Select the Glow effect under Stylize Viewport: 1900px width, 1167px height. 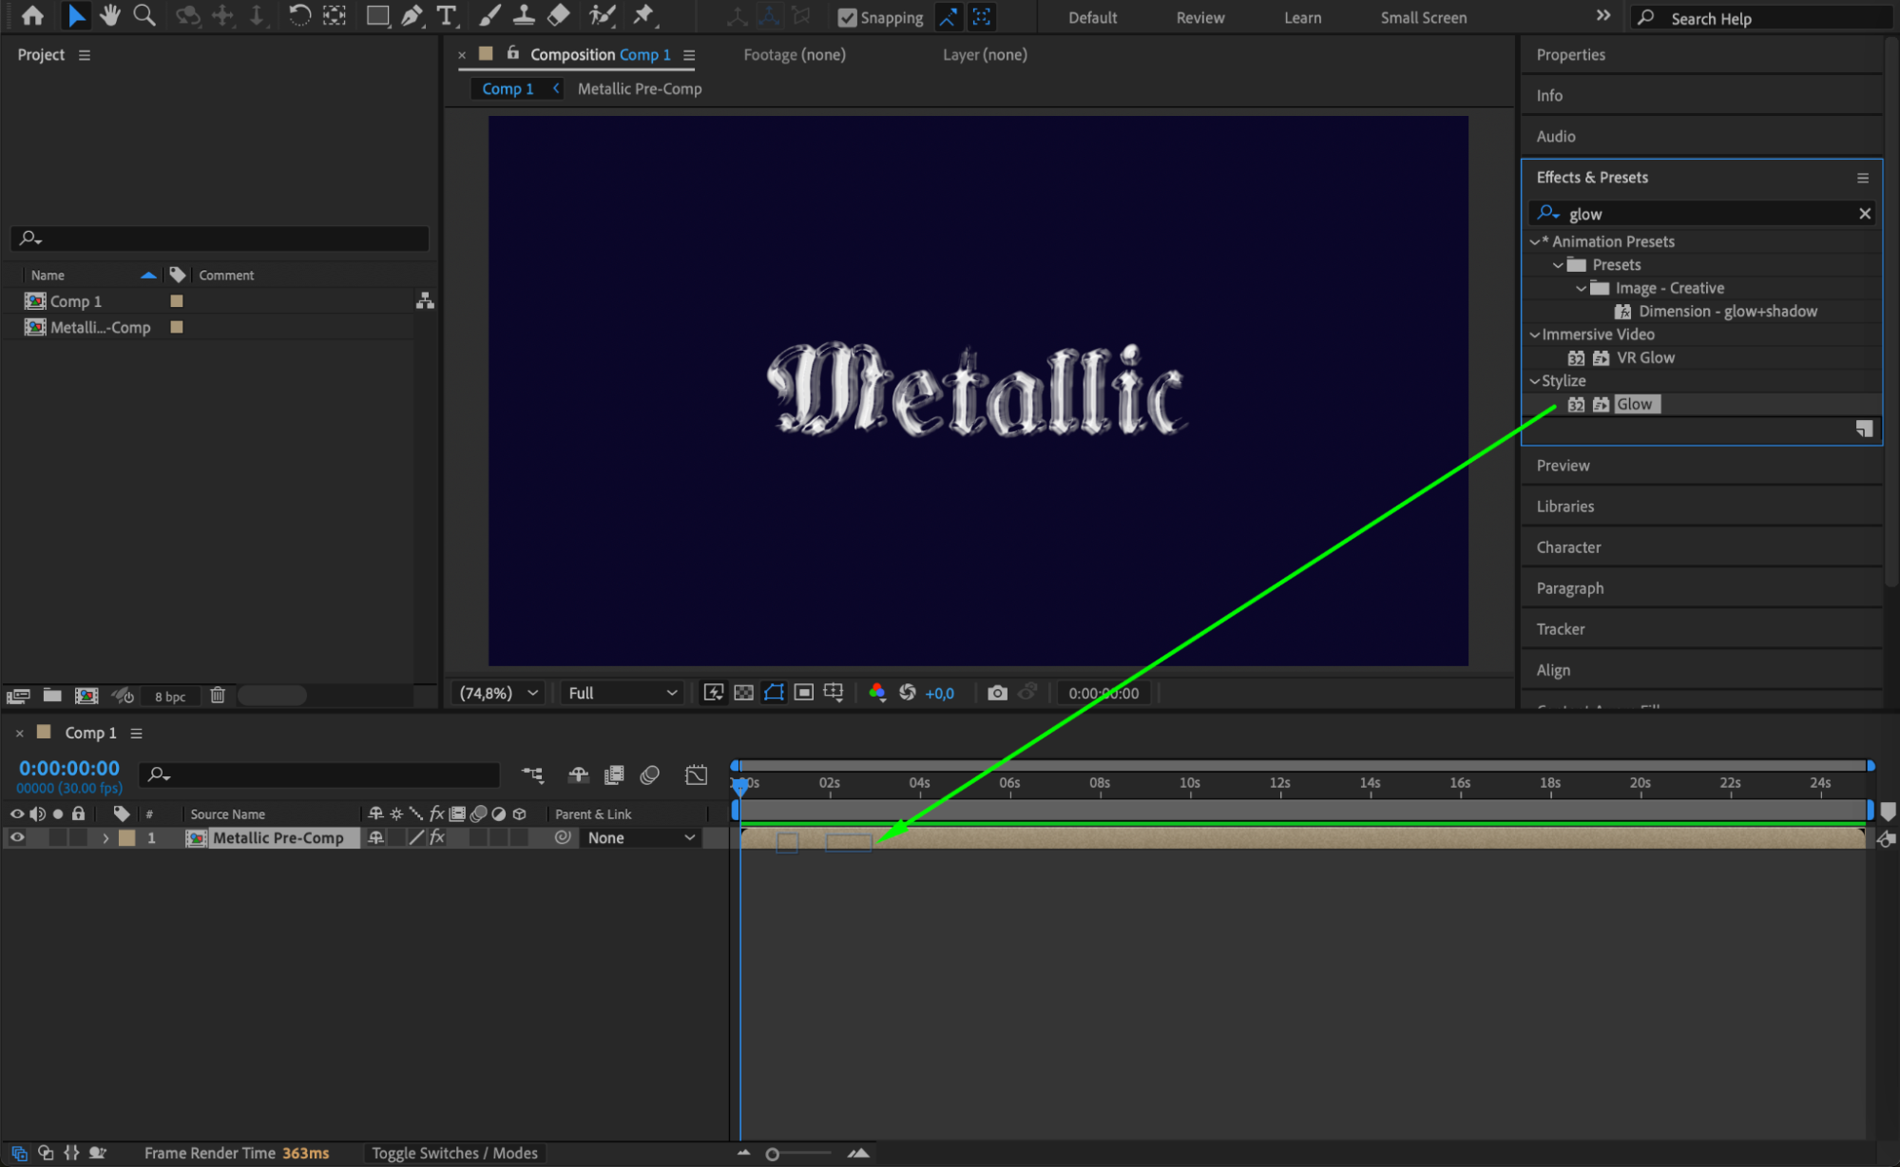click(x=1634, y=404)
